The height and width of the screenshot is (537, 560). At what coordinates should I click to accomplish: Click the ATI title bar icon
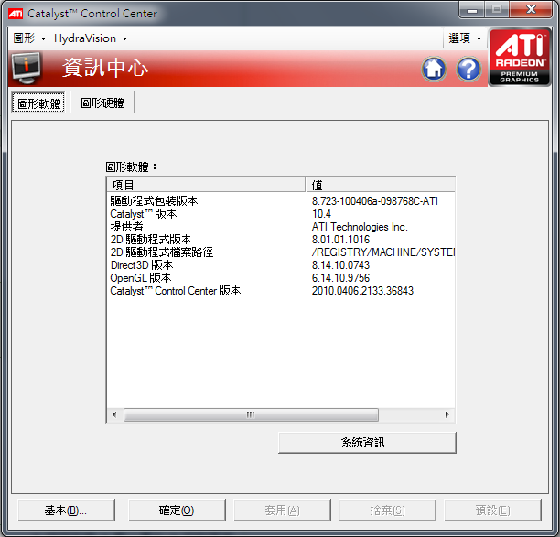coord(16,14)
